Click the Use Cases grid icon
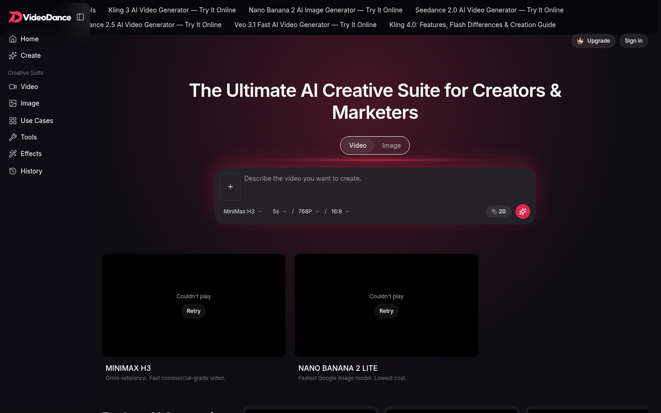Screen dimensions: 661x413 13,121
